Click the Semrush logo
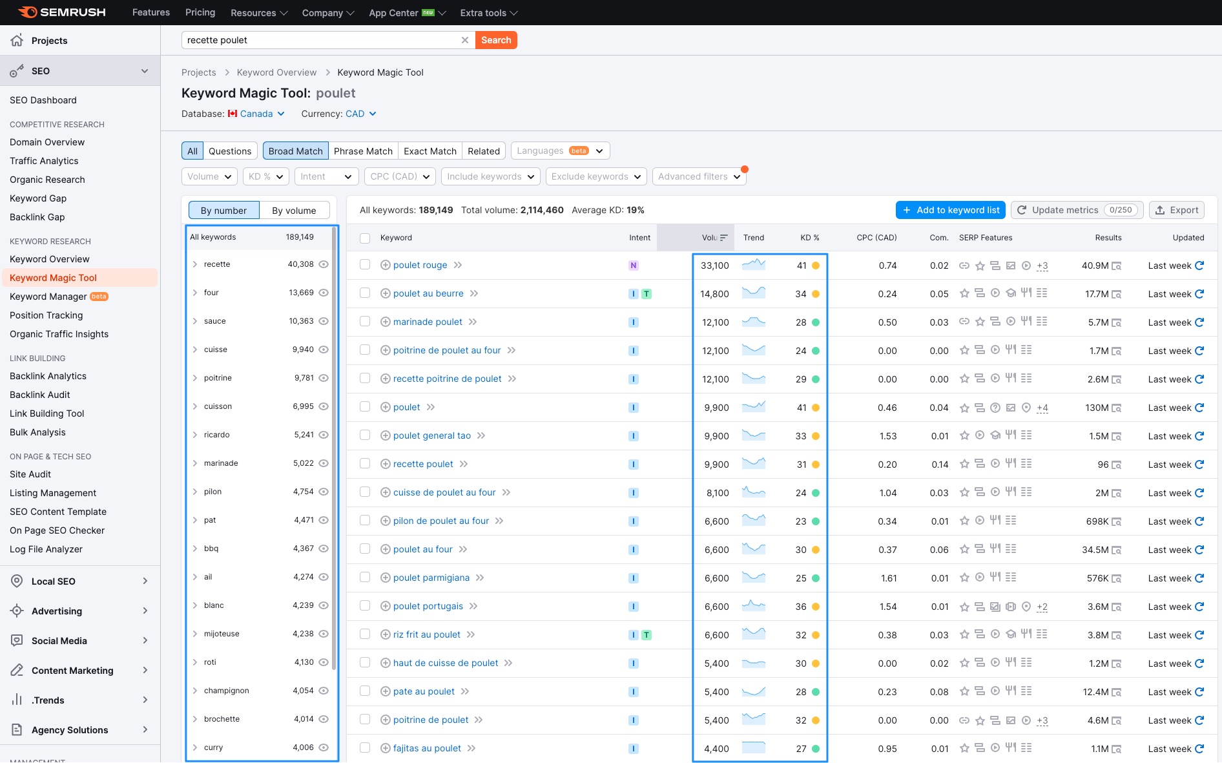This screenshot has width=1222, height=763. point(61,12)
